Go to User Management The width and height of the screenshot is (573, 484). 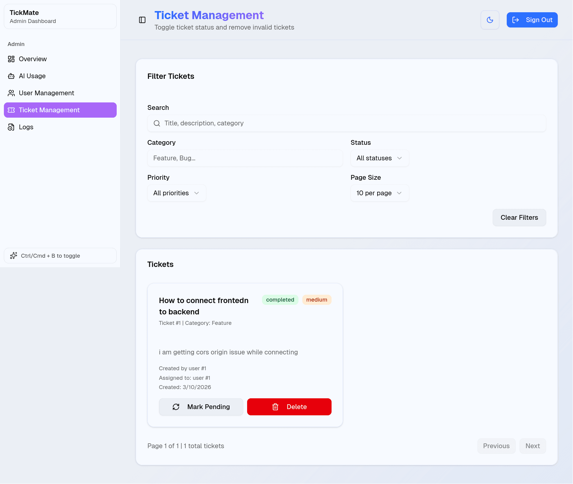(x=60, y=93)
